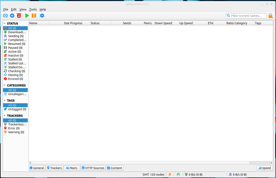Click the add torrent file icon
276x178 pixels.
pos(12,16)
